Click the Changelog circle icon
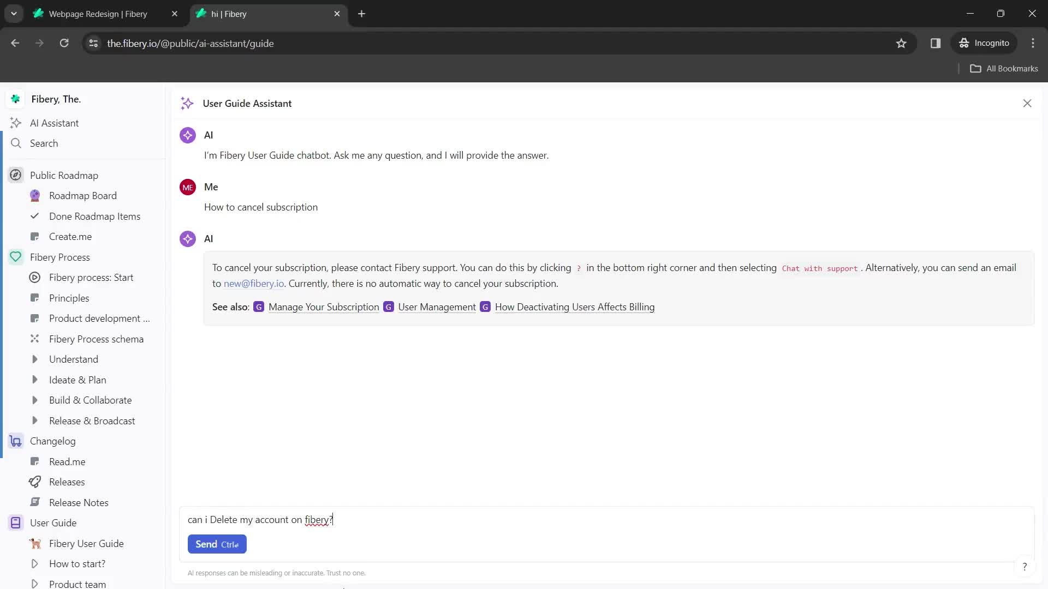Screen dimensions: 1048x589 [16, 441]
